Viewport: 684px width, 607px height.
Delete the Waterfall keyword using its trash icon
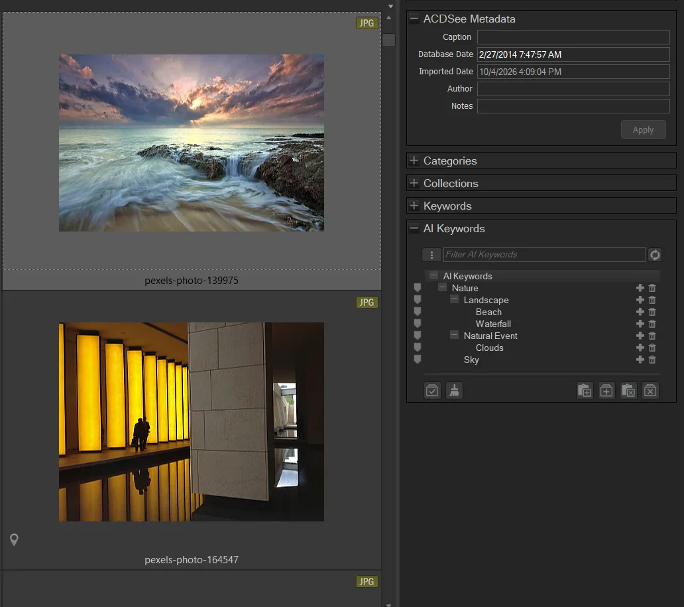coord(652,324)
